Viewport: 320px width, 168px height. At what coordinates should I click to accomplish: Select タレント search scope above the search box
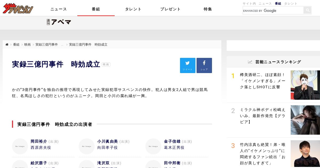coord(291,3)
